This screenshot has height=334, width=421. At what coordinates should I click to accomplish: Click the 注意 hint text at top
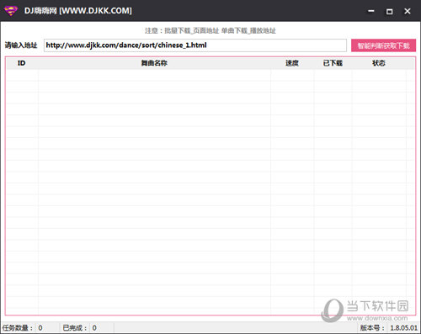210,30
